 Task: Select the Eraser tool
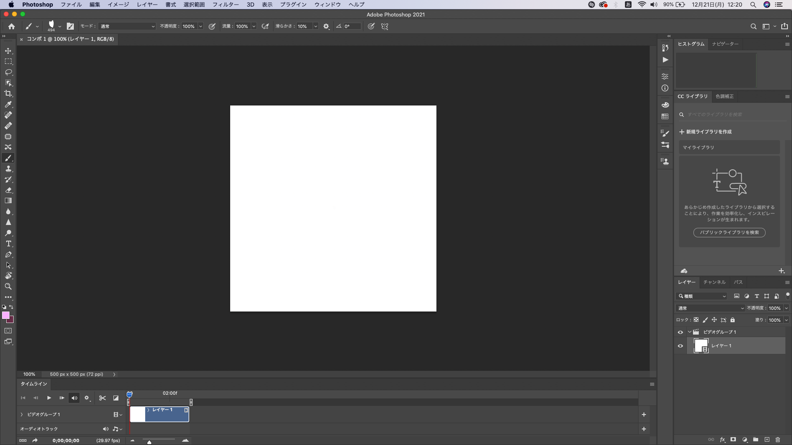pyautogui.click(x=8, y=190)
